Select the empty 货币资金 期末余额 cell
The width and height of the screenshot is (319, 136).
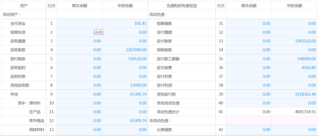tap(79, 24)
